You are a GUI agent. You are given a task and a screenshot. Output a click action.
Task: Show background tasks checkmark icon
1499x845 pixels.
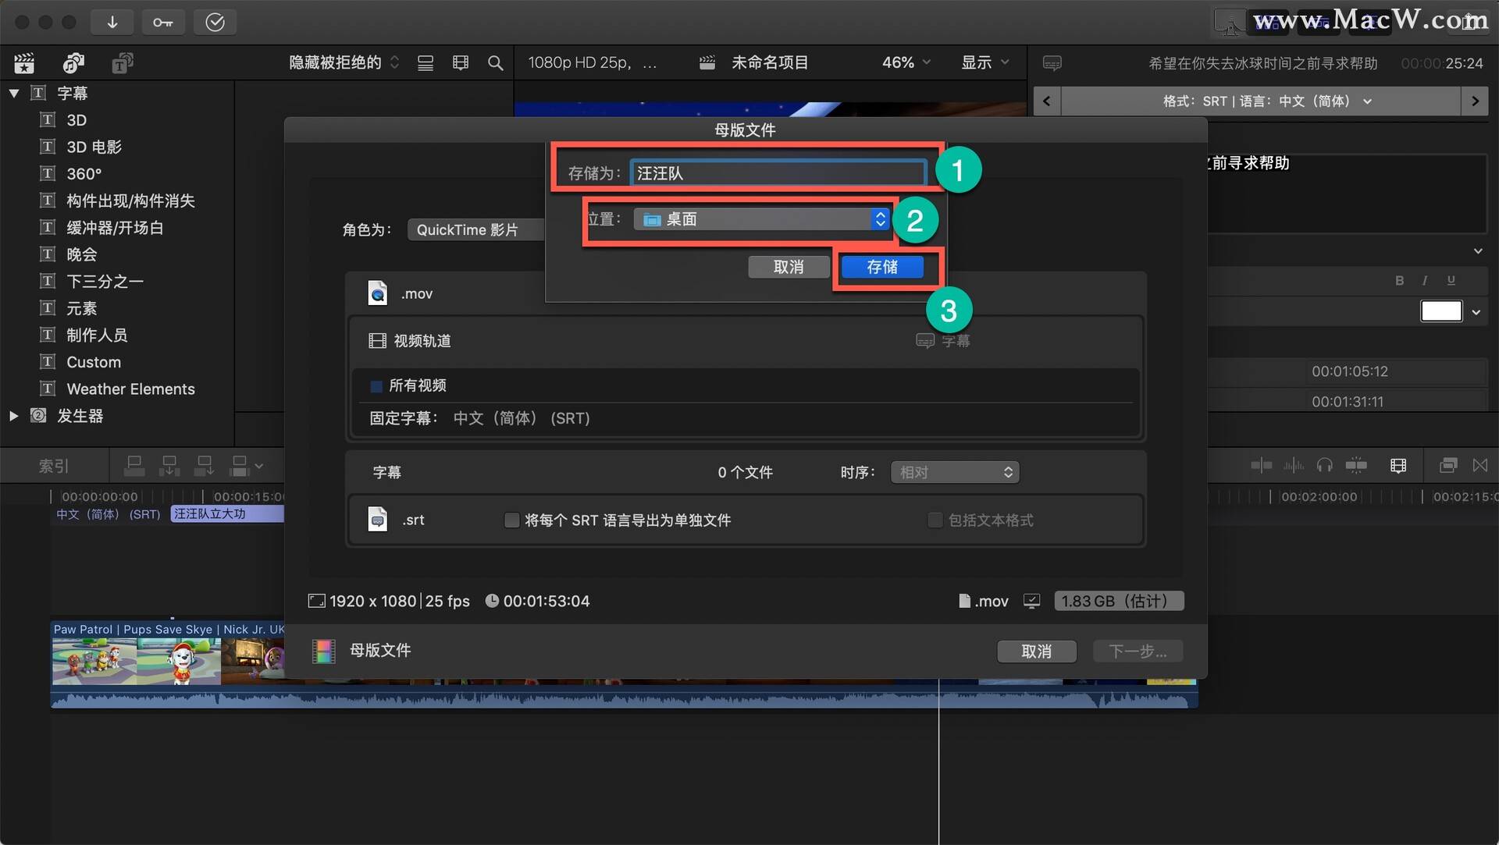tap(215, 22)
